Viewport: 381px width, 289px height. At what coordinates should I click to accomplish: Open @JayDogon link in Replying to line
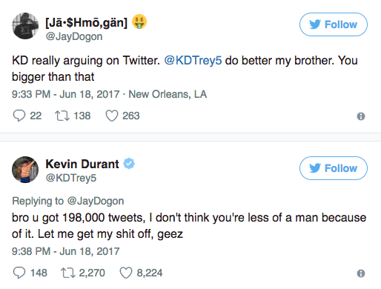pyautogui.click(x=96, y=201)
